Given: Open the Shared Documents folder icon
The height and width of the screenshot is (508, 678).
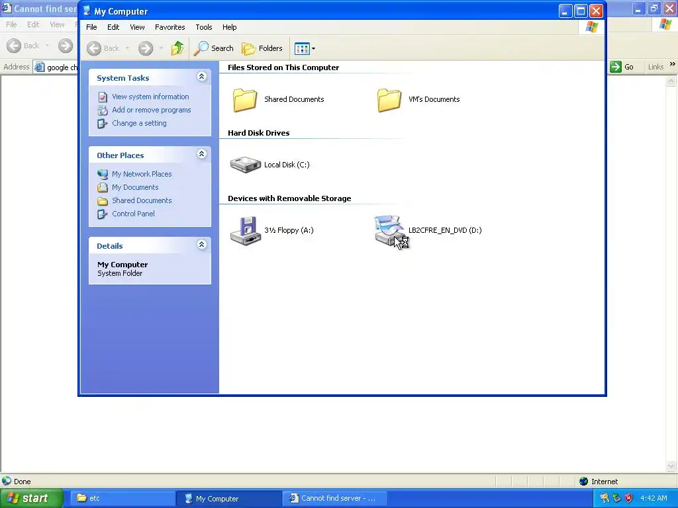Looking at the screenshot, I should 245,100.
